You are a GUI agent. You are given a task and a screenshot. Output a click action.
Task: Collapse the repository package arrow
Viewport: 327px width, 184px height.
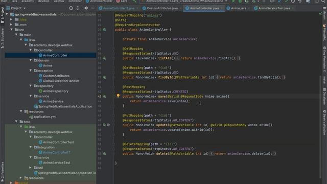coord(31,86)
